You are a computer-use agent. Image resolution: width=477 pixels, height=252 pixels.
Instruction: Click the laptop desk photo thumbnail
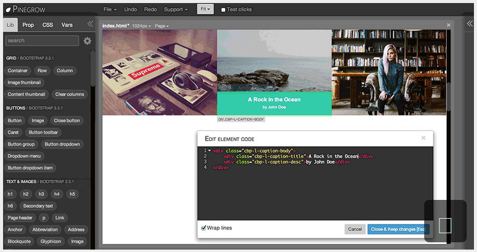160,72
